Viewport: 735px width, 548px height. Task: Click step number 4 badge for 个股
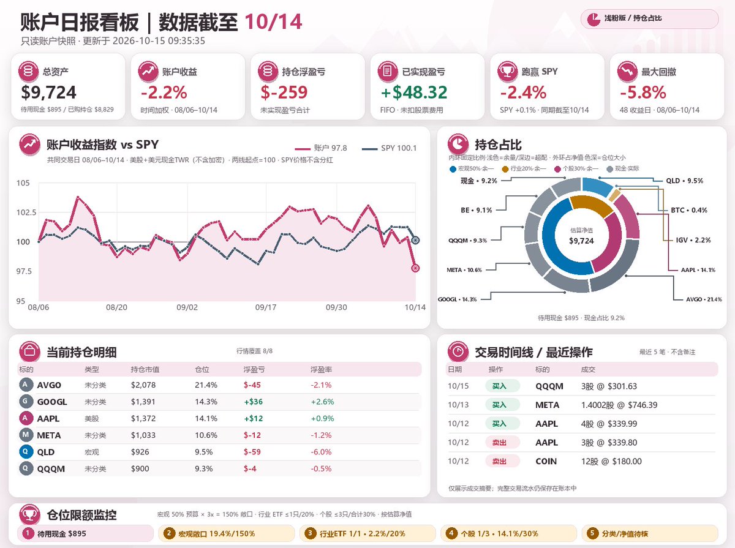pyautogui.click(x=451, y=533)
